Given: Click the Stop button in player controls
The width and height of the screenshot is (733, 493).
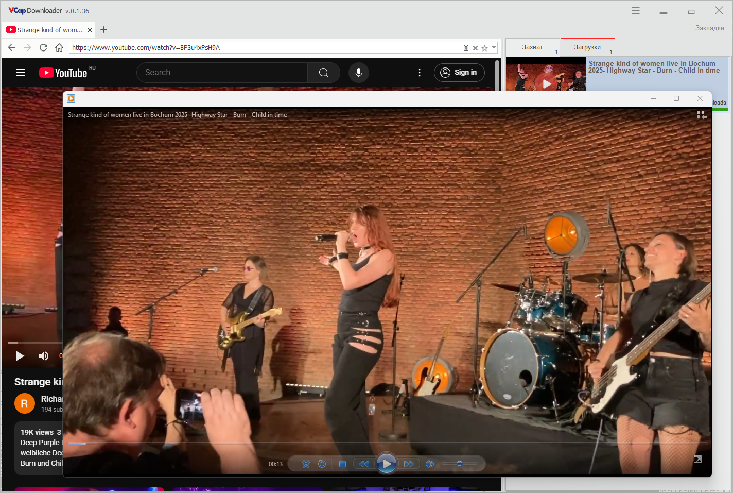Looking at the screenshot, I should [x=342, y=464].
